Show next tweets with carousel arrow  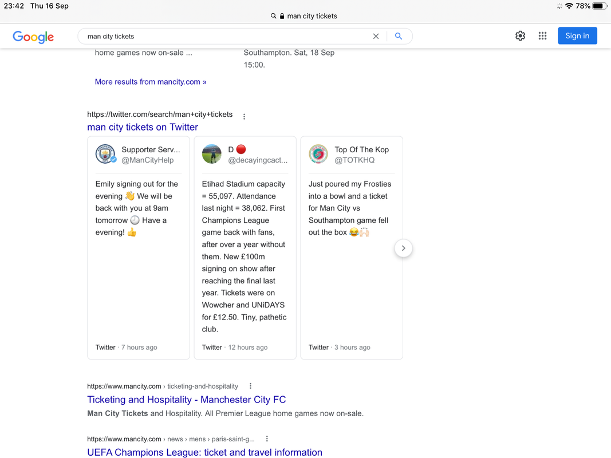(403, 248)
